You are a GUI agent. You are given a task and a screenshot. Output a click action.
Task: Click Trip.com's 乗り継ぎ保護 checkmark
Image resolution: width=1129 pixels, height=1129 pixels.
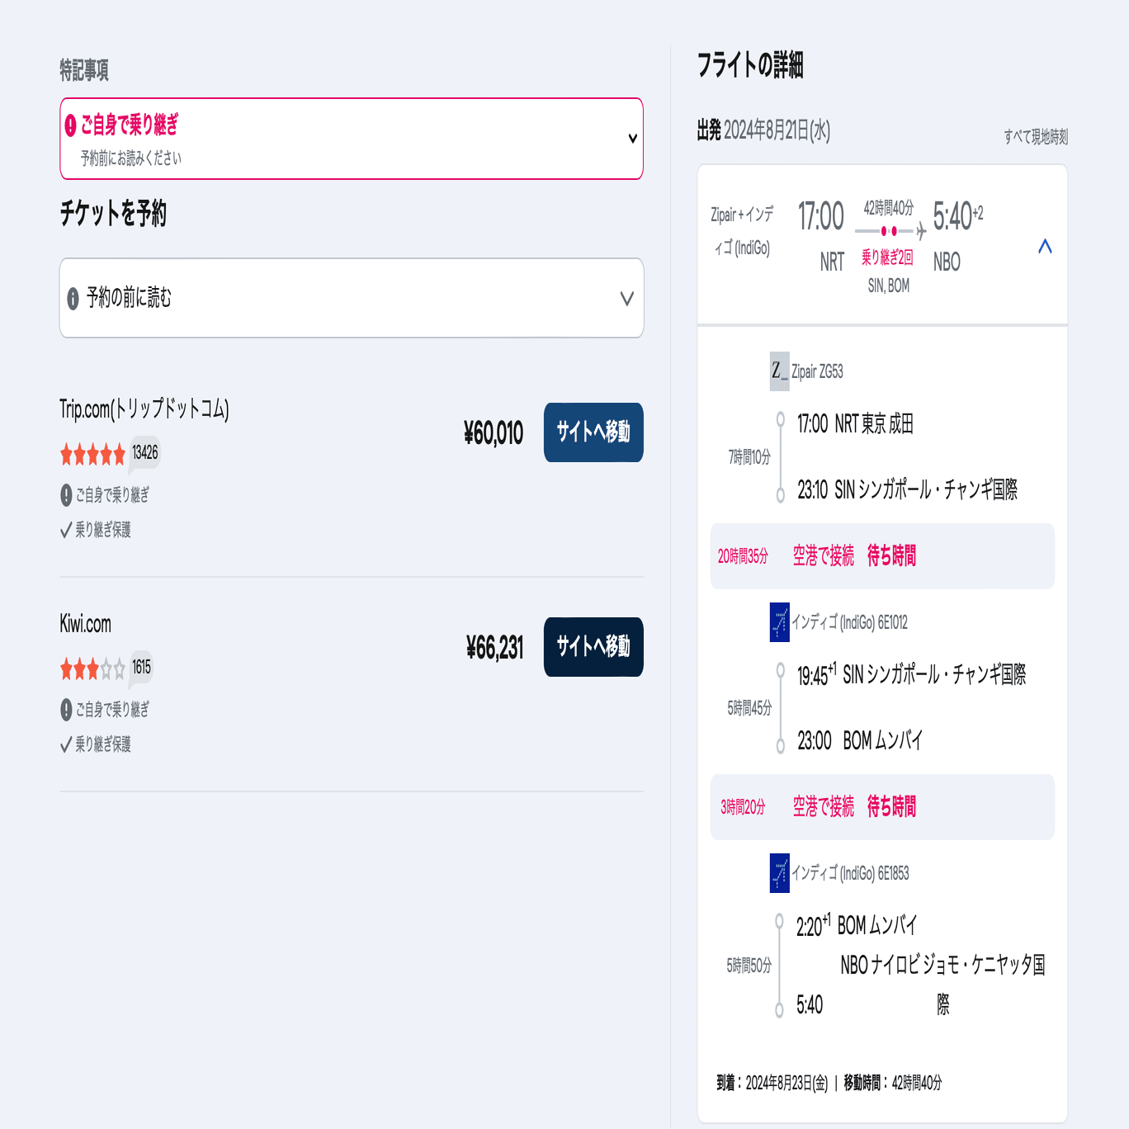click(66, 531)
